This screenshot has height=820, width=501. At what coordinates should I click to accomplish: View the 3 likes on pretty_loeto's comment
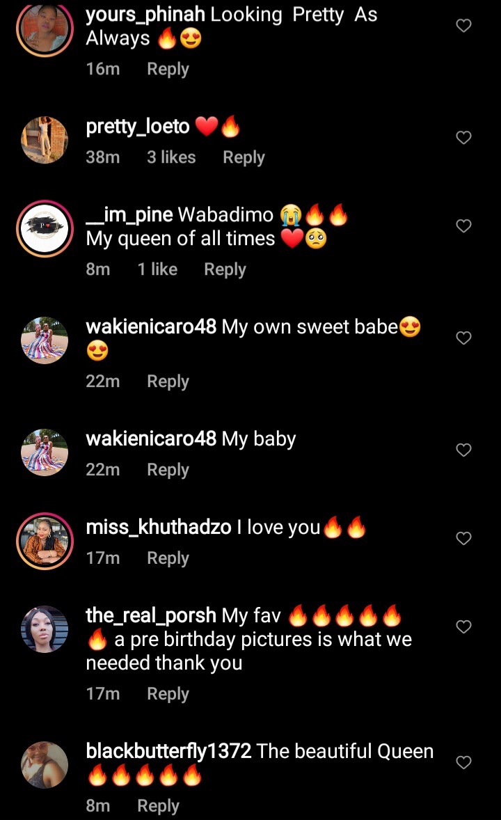(x=172, y=157)
